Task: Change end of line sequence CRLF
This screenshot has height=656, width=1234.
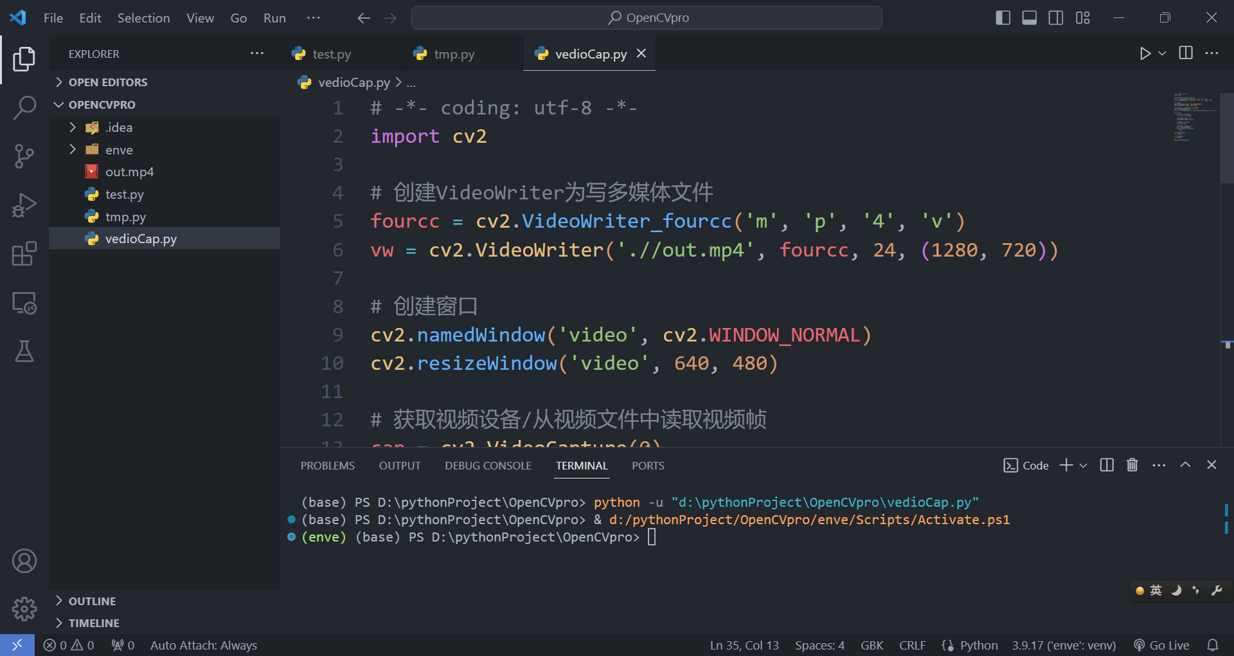Action: coord(913,645)
